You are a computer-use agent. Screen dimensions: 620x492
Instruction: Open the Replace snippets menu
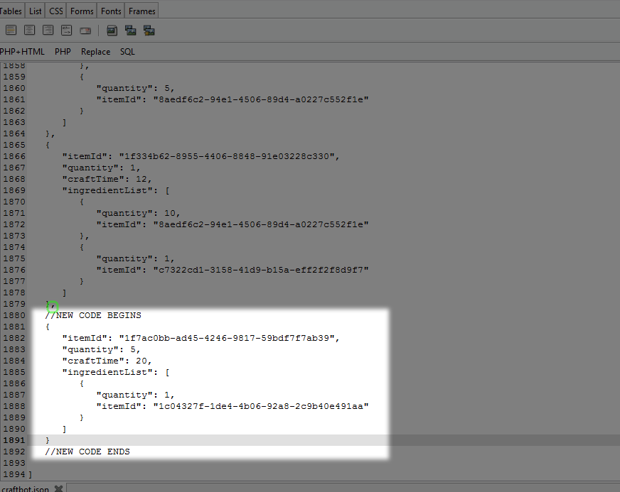coord(95,52)
